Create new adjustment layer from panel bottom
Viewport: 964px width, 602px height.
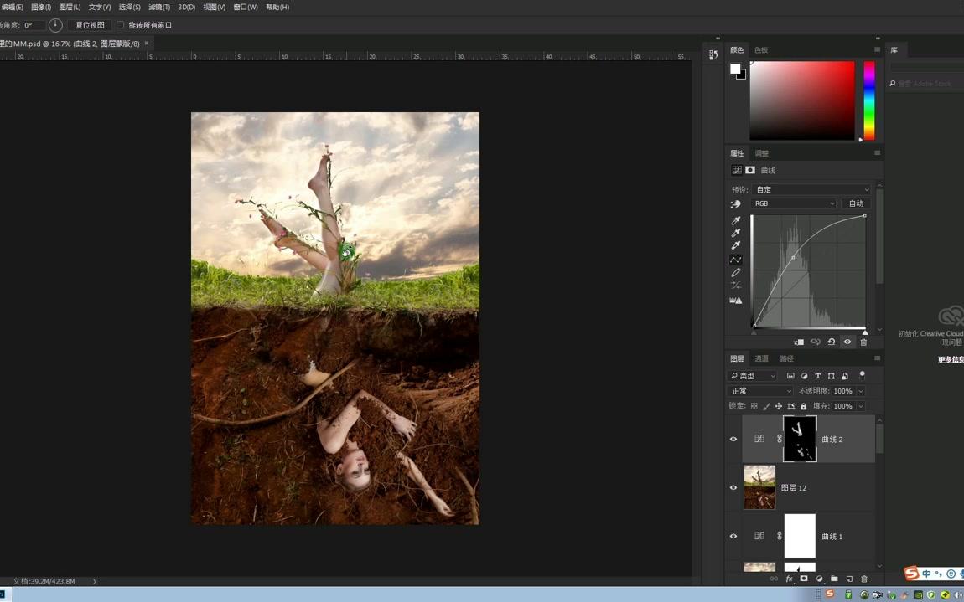(x=819, y=579)
